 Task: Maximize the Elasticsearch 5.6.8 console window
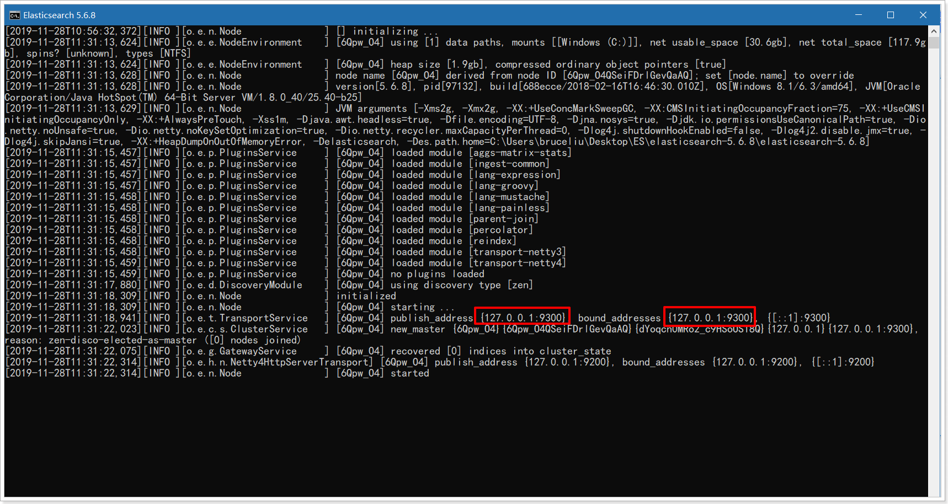891,15
